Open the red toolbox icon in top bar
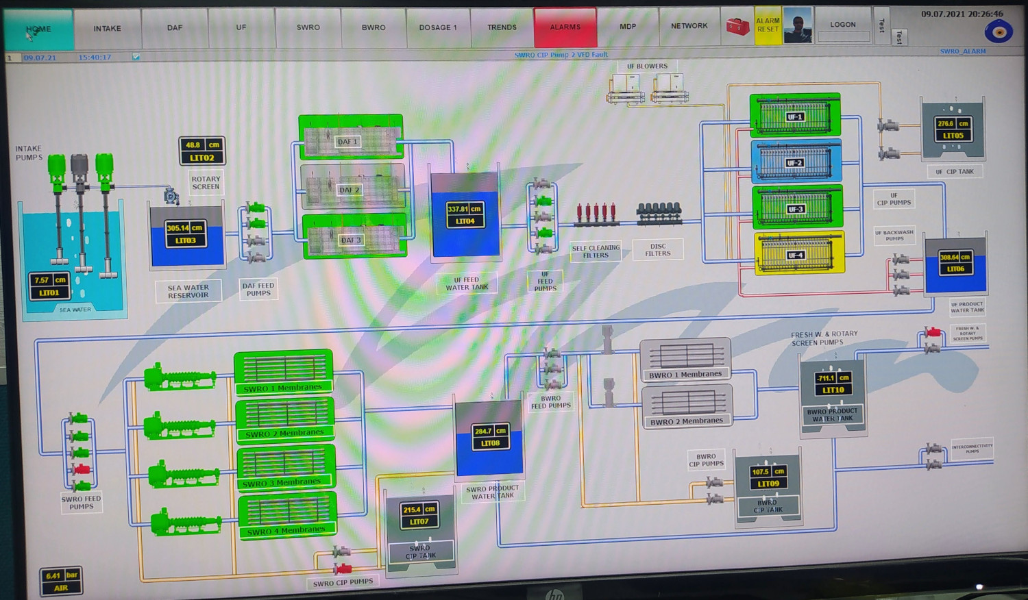This screenshot has height=600, width=1028. coord(737,27)
